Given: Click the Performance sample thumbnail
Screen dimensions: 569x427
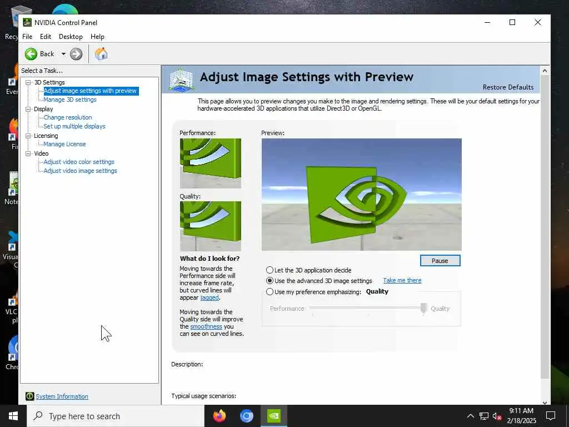Looking at the screenshot, I should 211,163.
